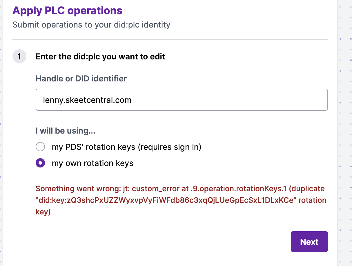
Task: Click the "(requires sign in)" text
Action: click(x=169, y=147)
